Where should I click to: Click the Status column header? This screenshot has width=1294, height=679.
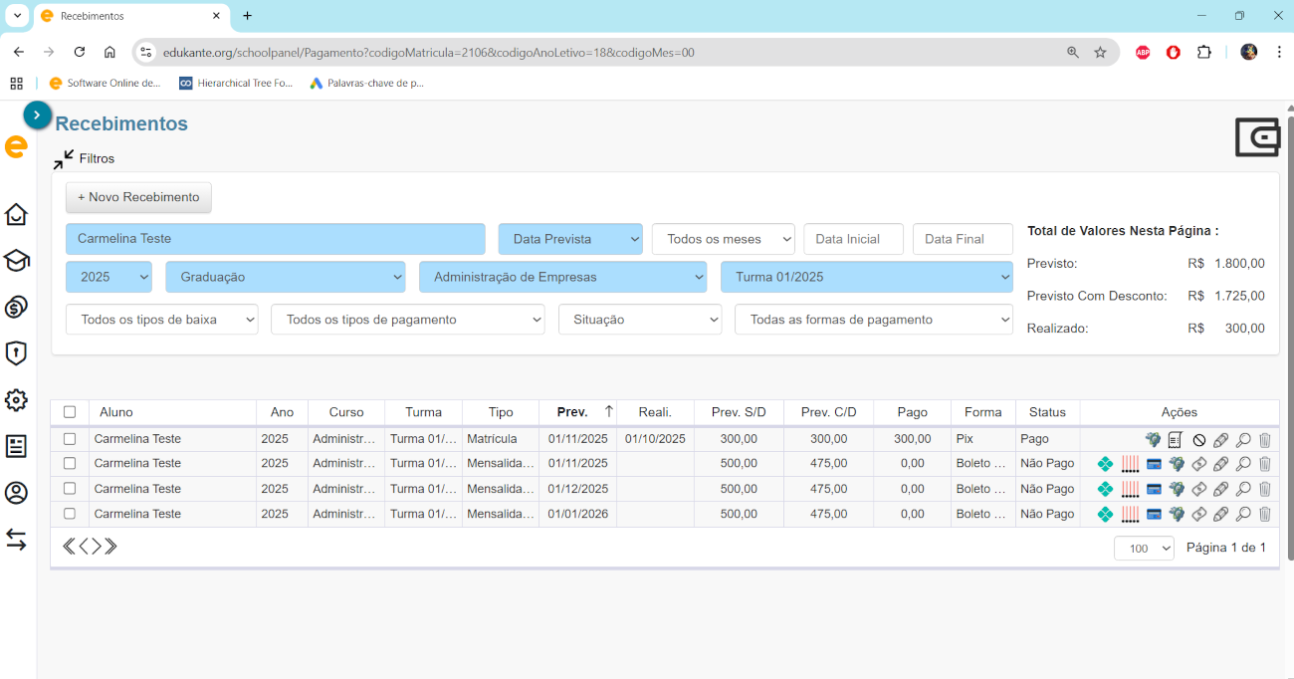[1047, 412]
